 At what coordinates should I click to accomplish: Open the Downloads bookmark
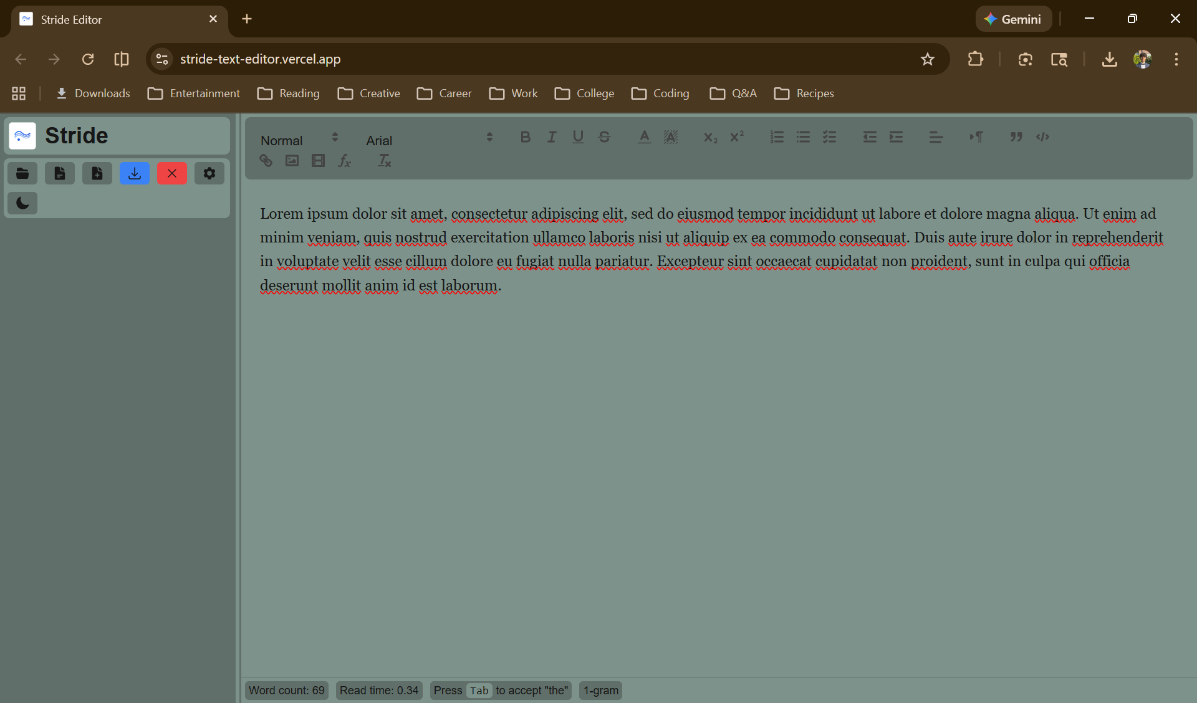point(93,93)
